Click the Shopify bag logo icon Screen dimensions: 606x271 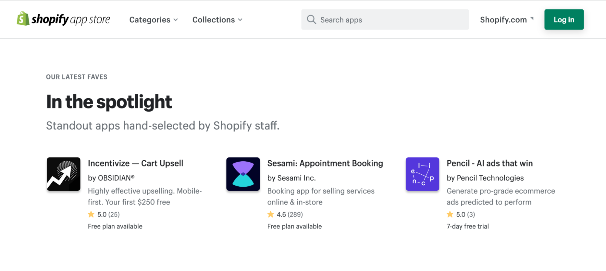(23, 19)
